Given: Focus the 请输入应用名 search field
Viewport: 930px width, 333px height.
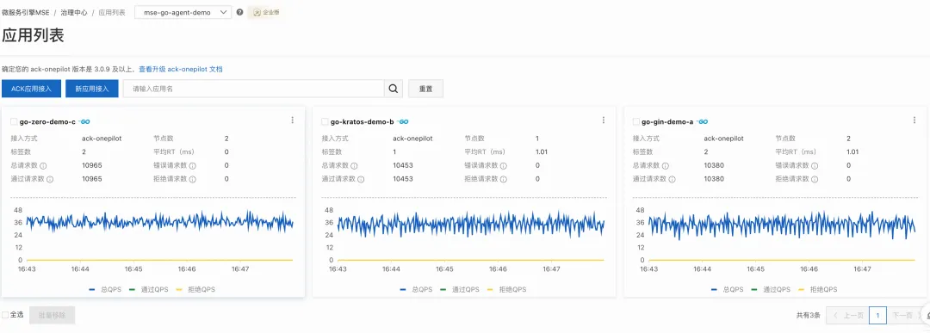Looking at the screenshot, I should pos(254,89).
